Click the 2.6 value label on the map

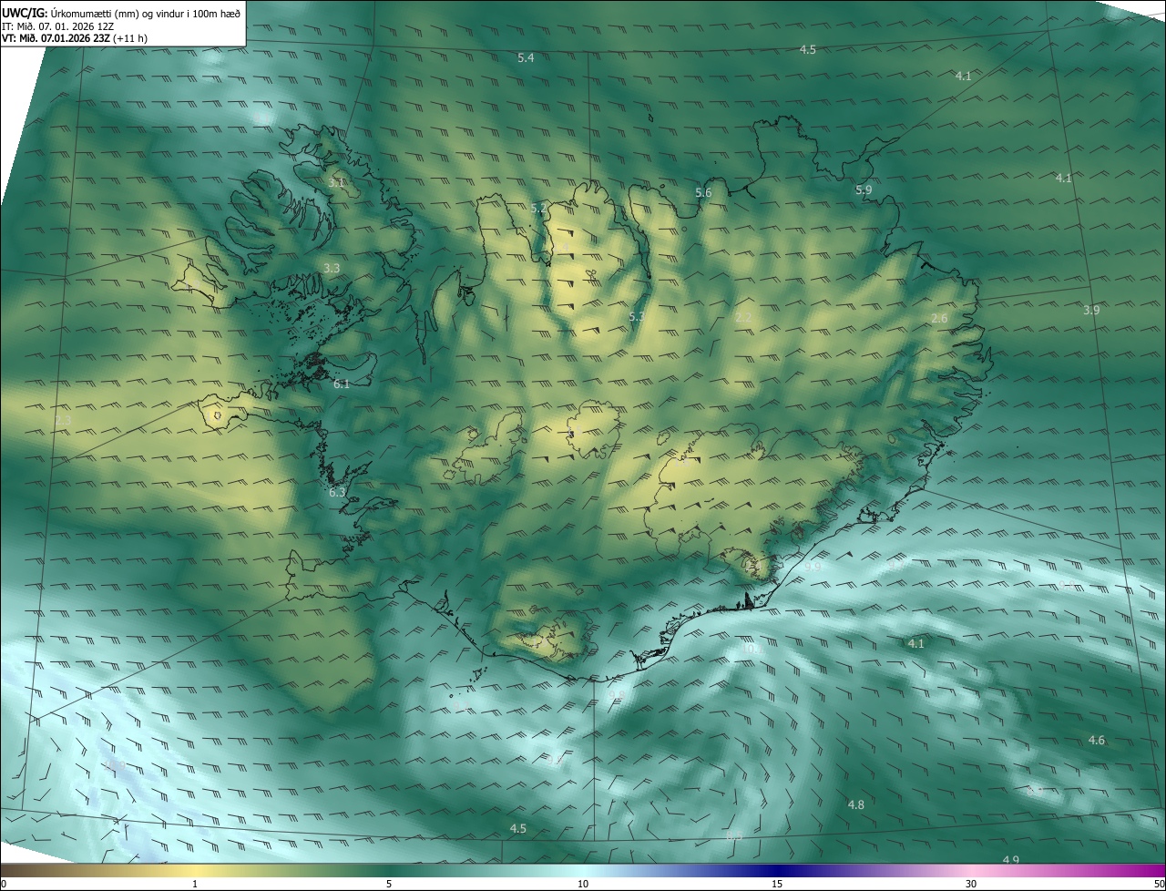[939, 319]
